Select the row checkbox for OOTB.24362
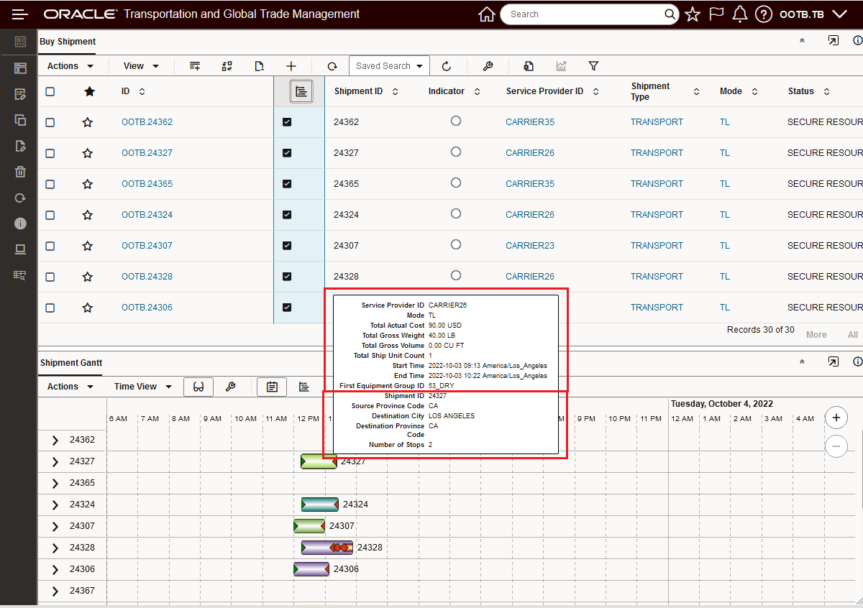Screen dimensions: 863x608 tap(50, 122)
